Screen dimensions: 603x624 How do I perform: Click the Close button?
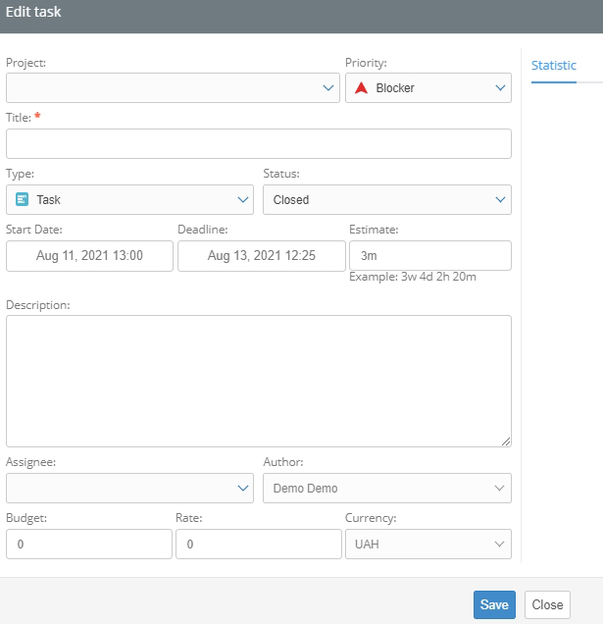pyautogui.click(x=547, y=604)
